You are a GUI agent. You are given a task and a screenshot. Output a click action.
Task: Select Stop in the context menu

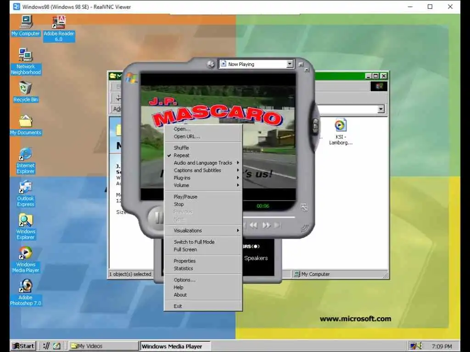[x=203, y=204]
